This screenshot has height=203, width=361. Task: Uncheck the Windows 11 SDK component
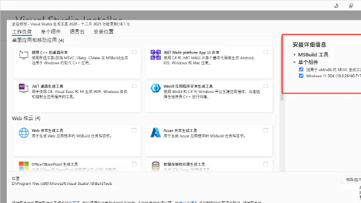pyautogui.click(x=301, y=76)
